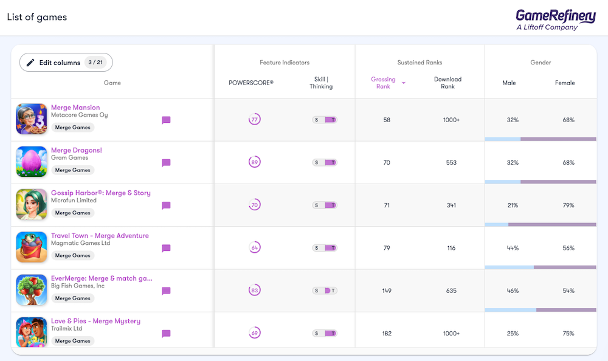608x361 pixels.
Task: Click the Feature Indicators group header
Action: click(x=285, y=63)
